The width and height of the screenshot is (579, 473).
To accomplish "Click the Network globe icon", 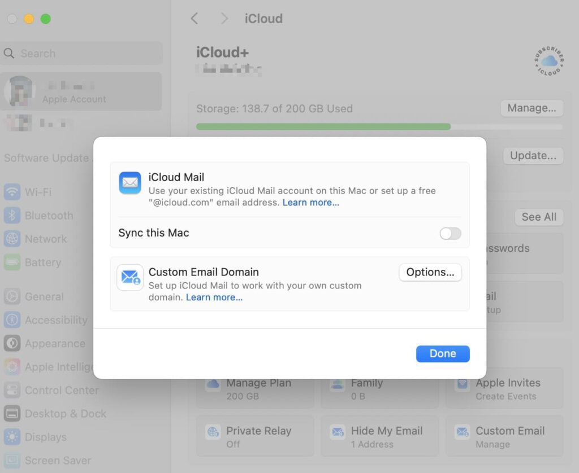I will pyautogui.click(x=12, y=239).
